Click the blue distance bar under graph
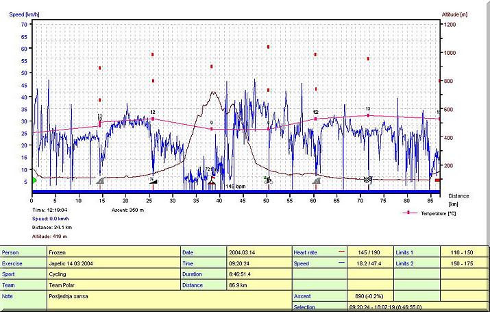Screen dimensions: 490x312 tap(235, 192)
